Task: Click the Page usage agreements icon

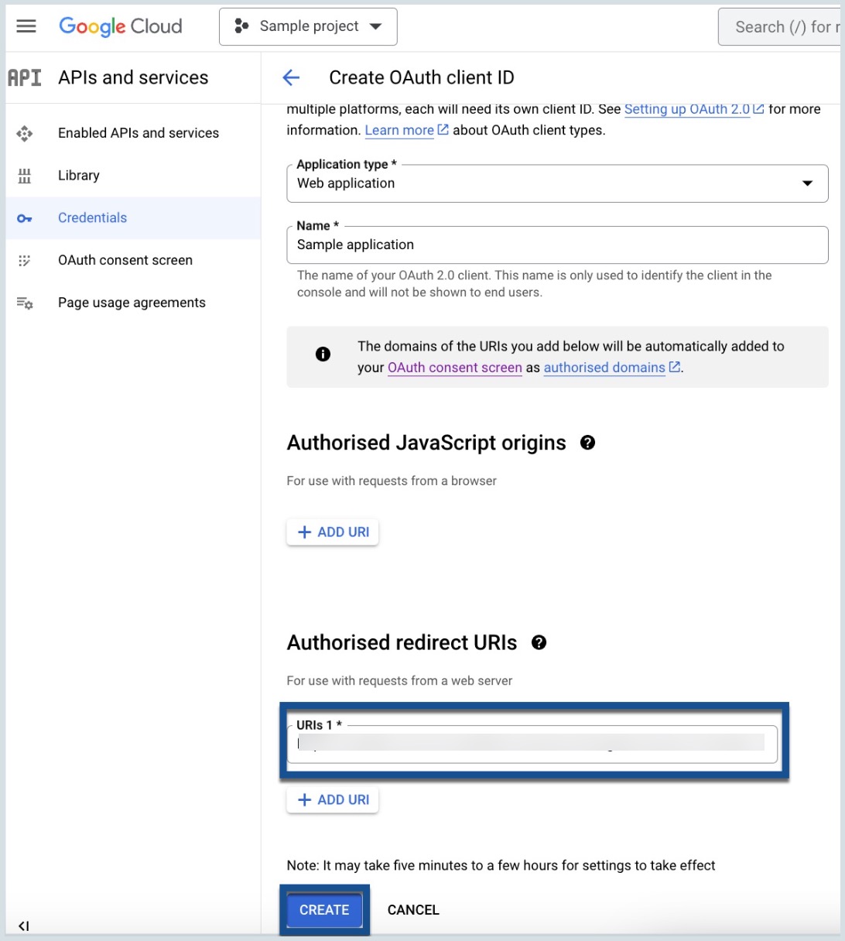Action: [x=25, y=303]
